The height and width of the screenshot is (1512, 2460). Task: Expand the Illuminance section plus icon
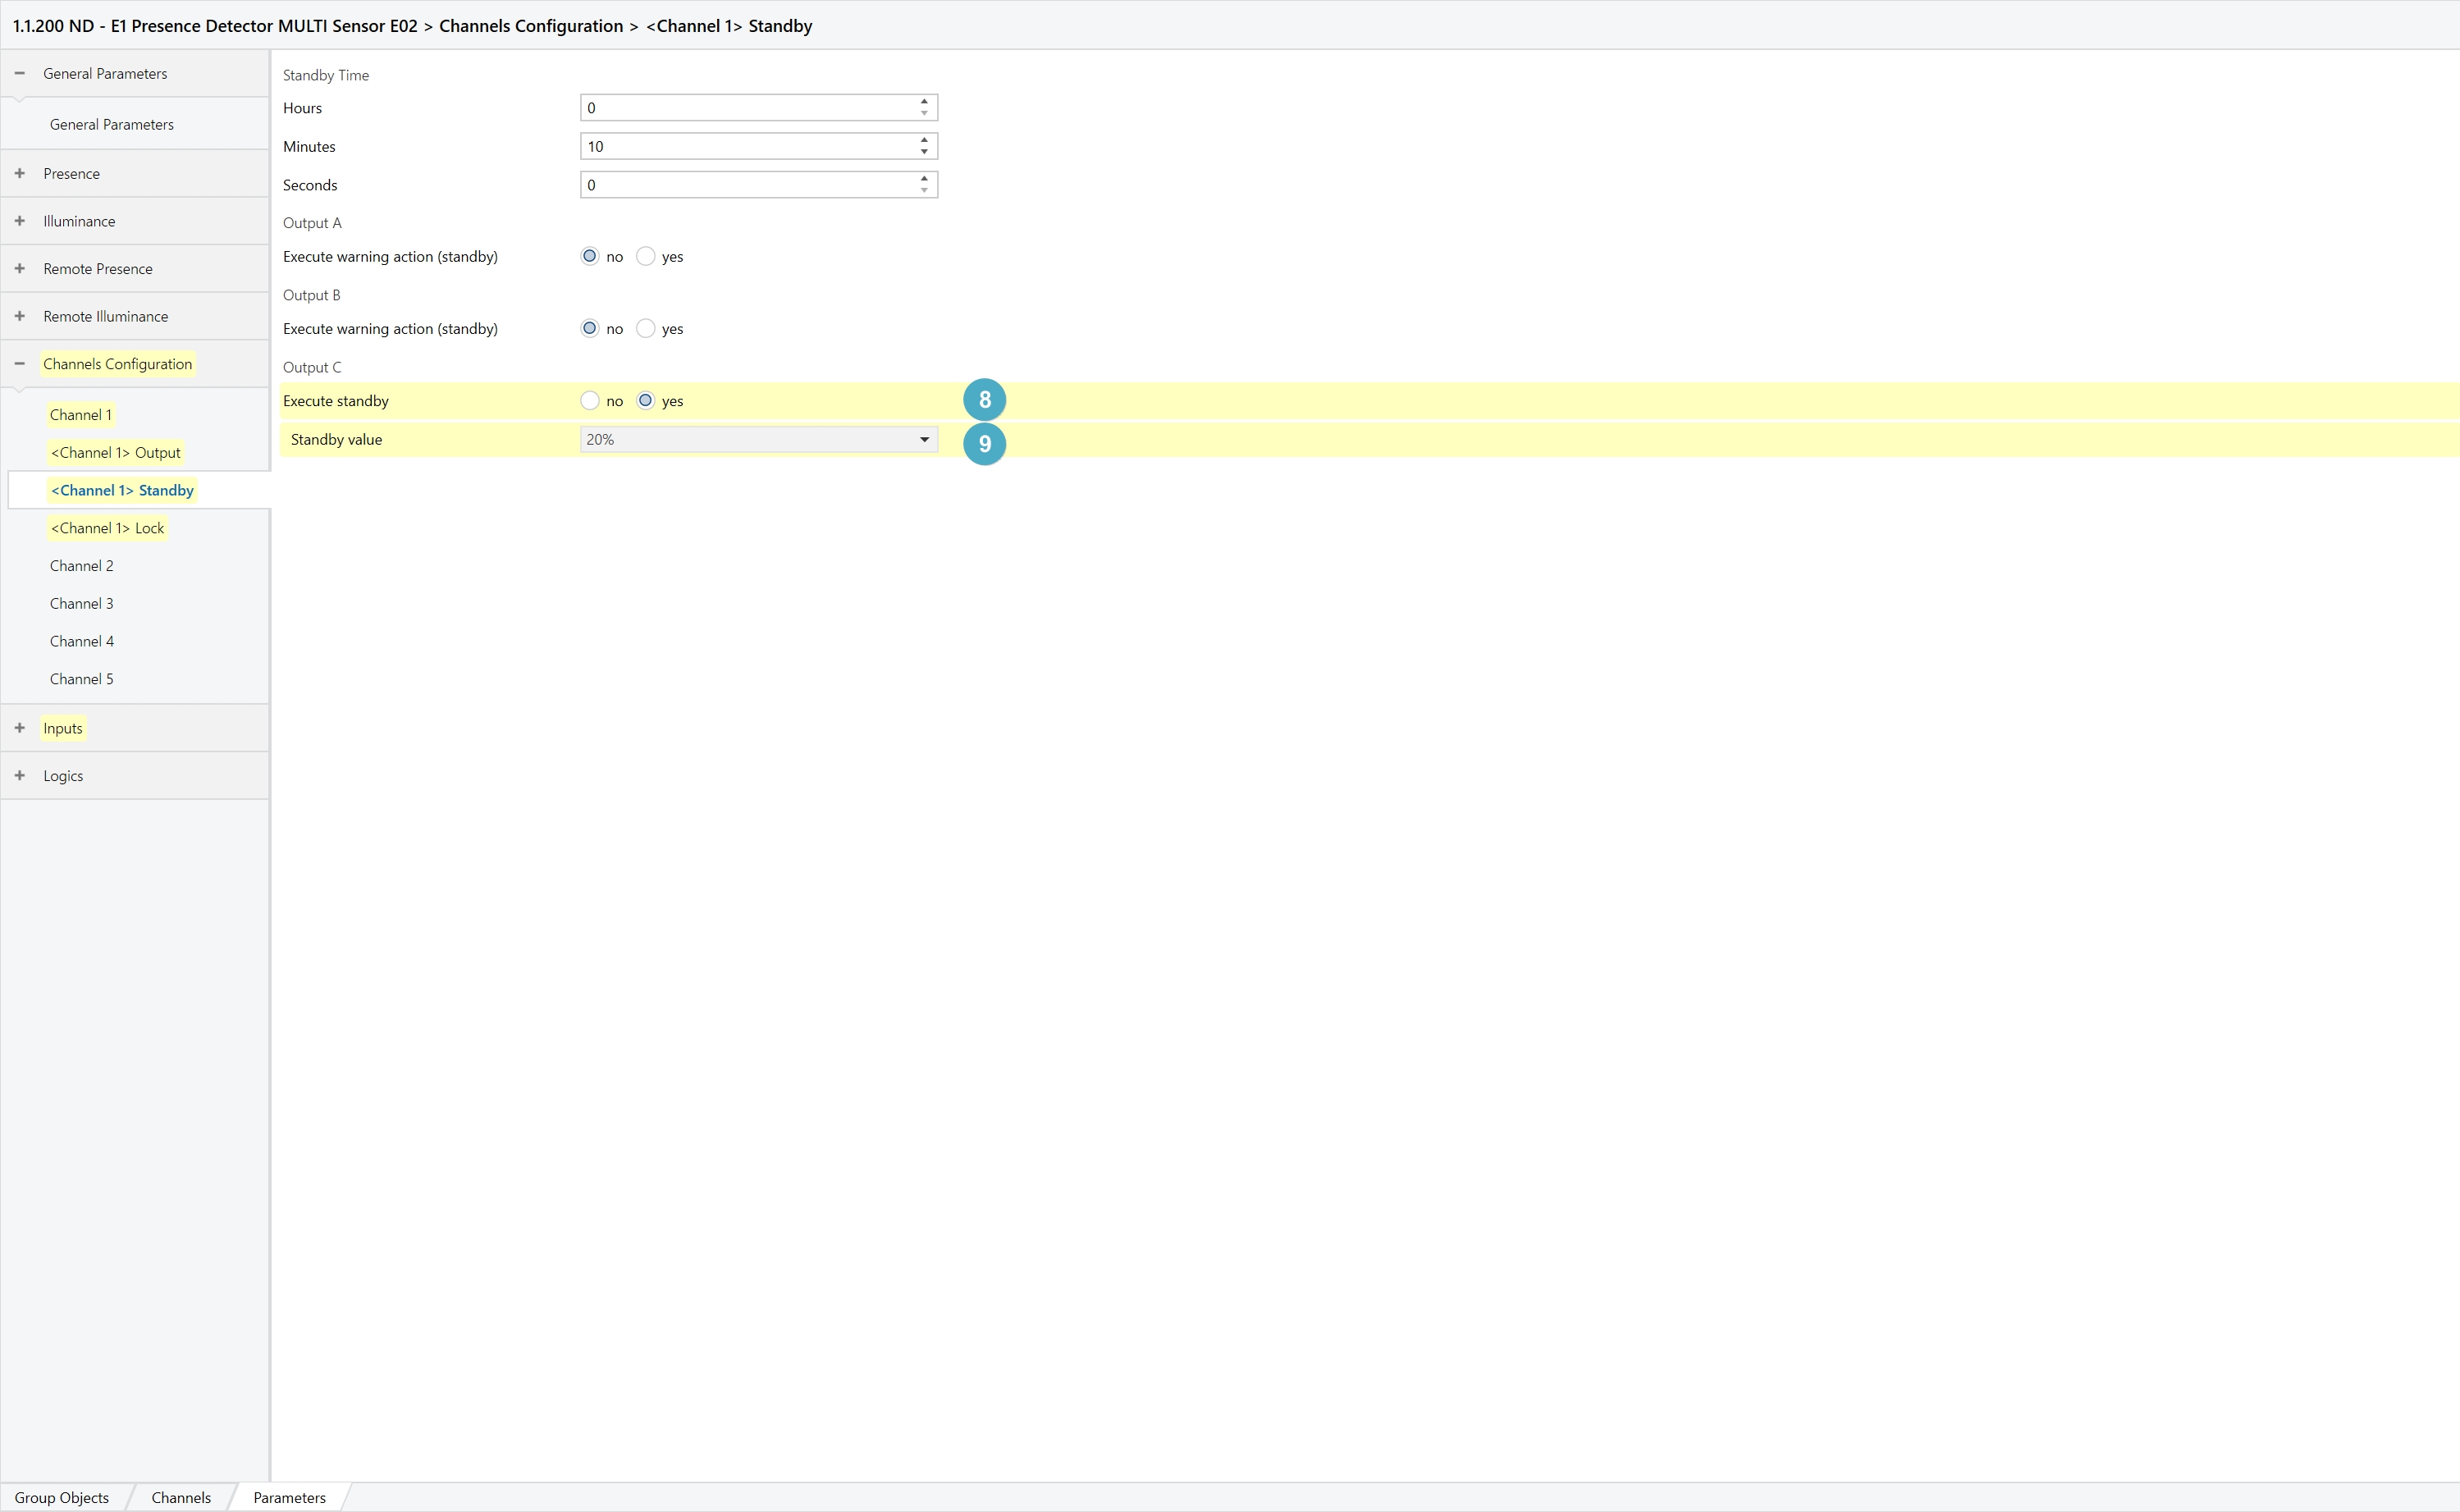click(20, 221)
